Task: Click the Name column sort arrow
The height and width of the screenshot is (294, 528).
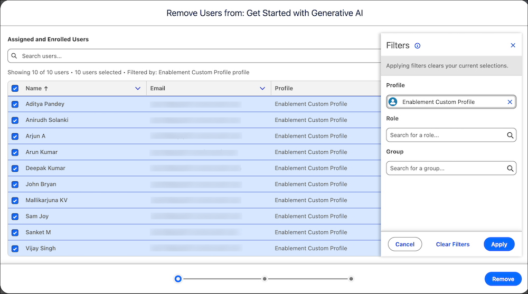Action: (x=46, y=89)
